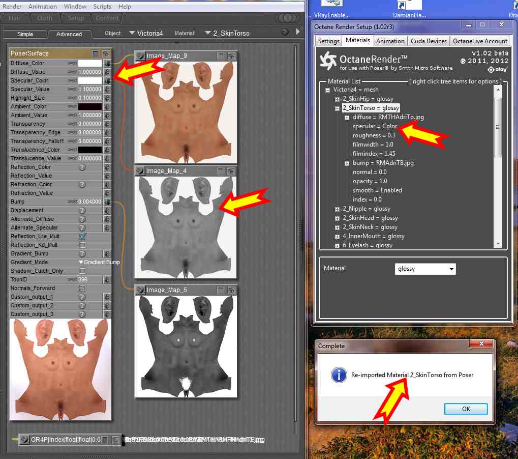The height and width of the screenshot is (459, 518).
Task: Click the question mark in Refraction_Color row
Action: pos(82,185)
